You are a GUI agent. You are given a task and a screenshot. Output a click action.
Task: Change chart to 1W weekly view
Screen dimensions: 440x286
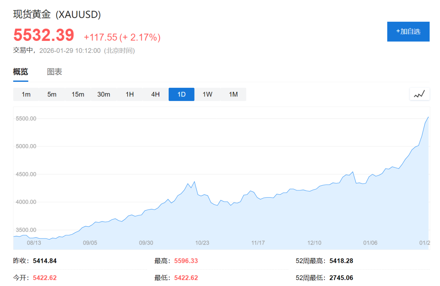coord(207,94)
